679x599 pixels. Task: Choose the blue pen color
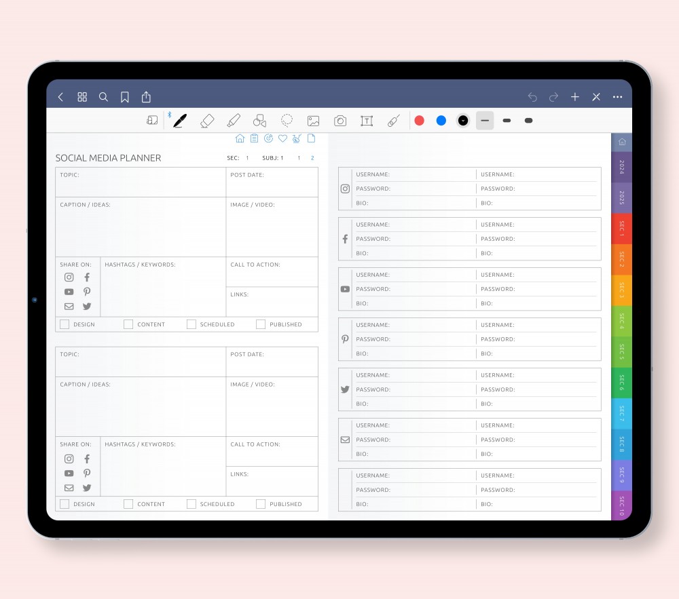441,121
